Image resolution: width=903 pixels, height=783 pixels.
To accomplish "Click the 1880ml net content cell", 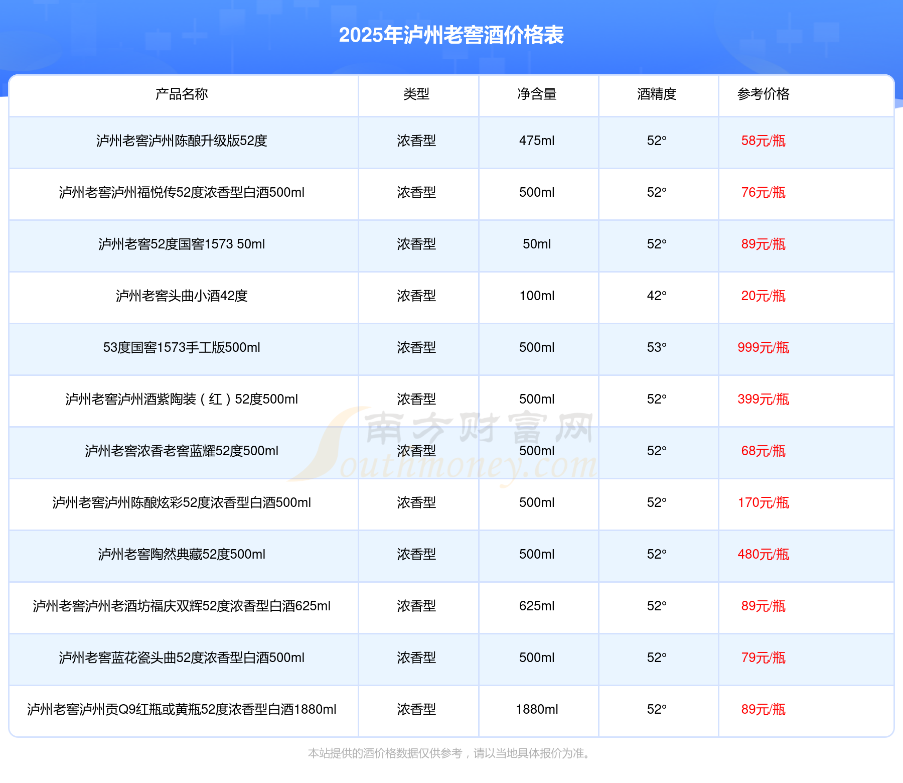I will (537, 710).
